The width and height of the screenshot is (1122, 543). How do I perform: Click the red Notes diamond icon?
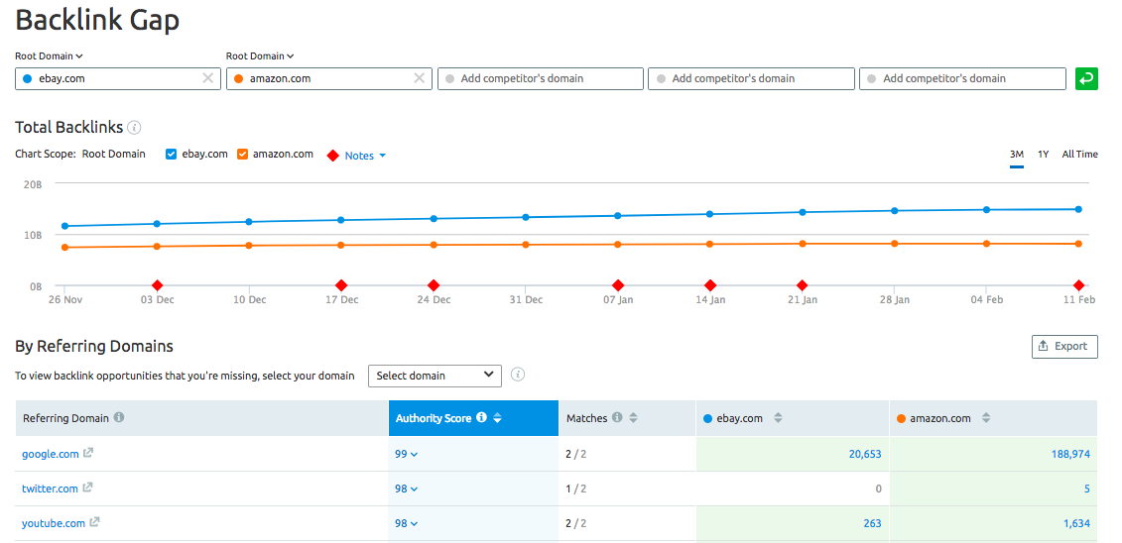click(332, 155)
